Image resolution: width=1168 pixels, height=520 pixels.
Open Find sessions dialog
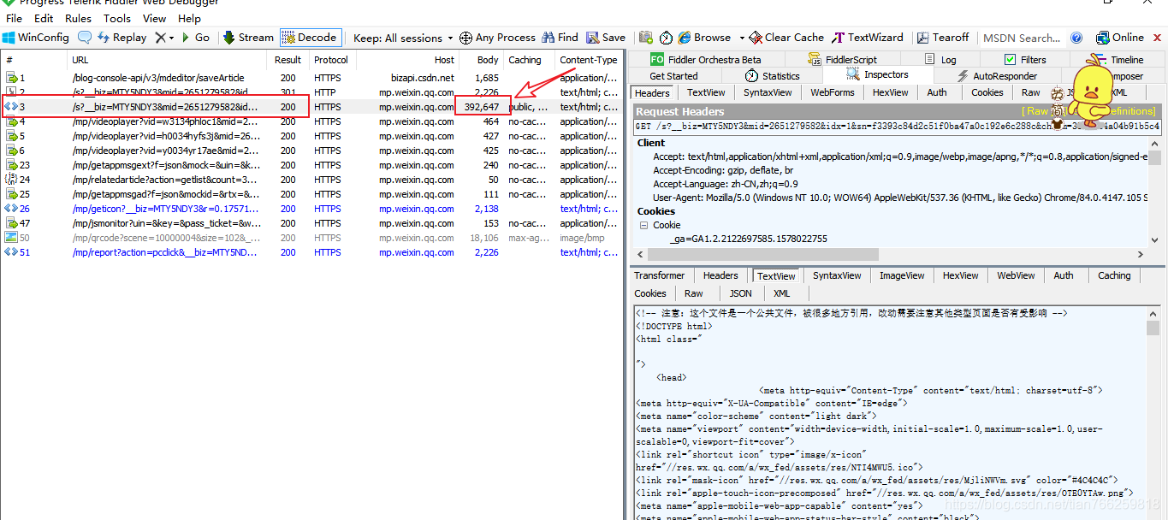pos(560,38)
